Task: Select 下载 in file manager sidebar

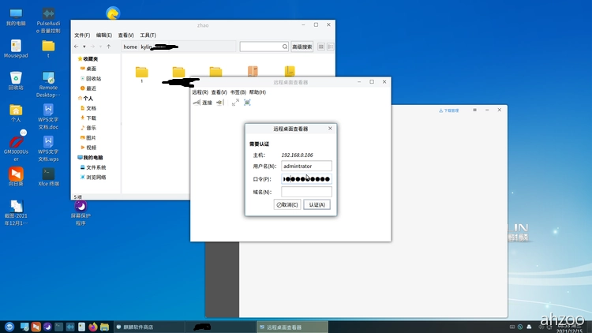Action: [x=88, y=118]
